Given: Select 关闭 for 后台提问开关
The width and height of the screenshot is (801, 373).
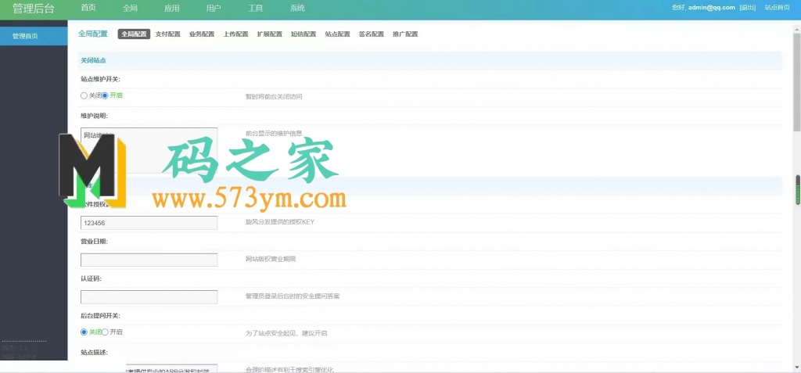Looking at the screenshot, I should point(84,332).
